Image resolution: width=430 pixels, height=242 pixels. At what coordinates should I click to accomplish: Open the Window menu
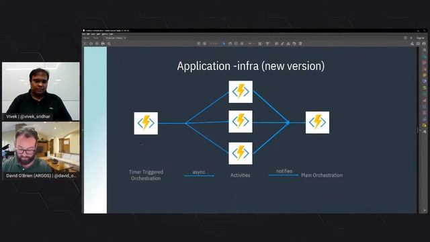click(x=105, y=34)
